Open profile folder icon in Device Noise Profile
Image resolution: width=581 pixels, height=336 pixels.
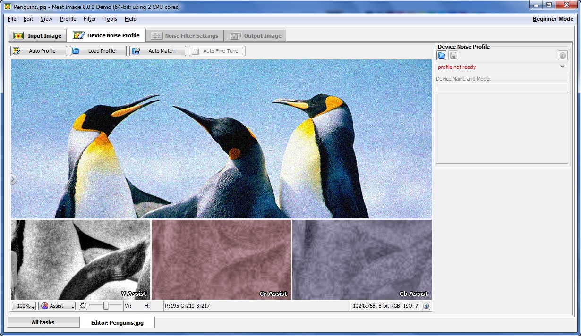tap(441, 56)
